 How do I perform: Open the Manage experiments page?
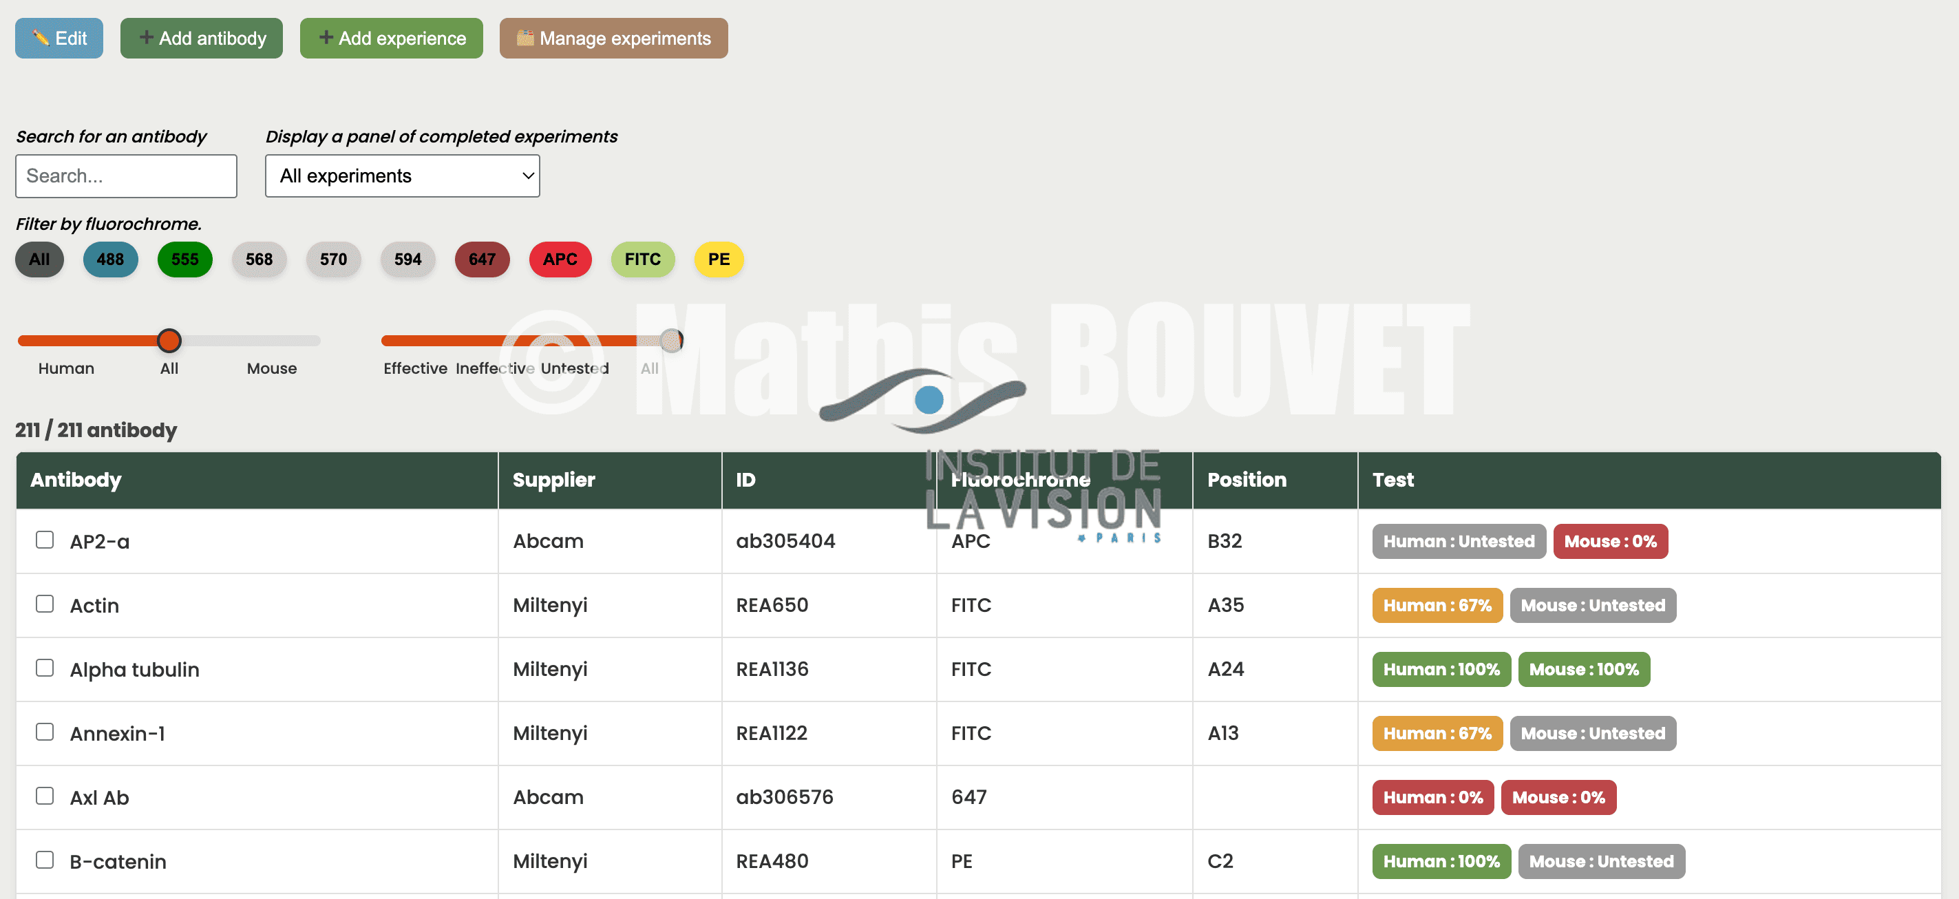click(613, 38)
